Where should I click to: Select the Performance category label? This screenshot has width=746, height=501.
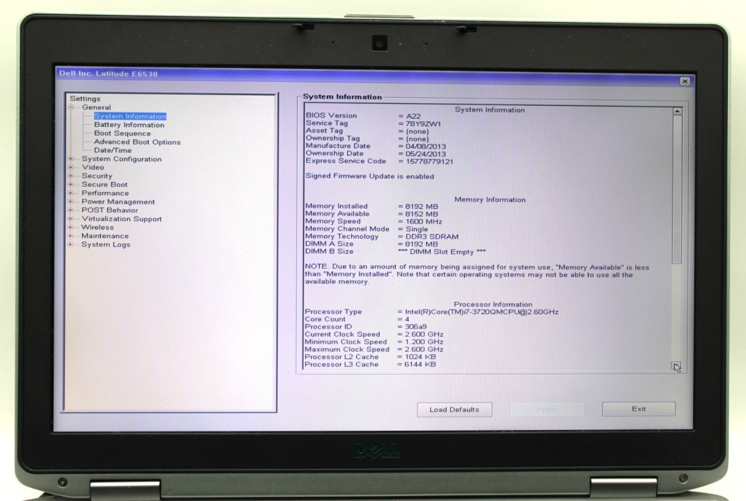point(105,193)
